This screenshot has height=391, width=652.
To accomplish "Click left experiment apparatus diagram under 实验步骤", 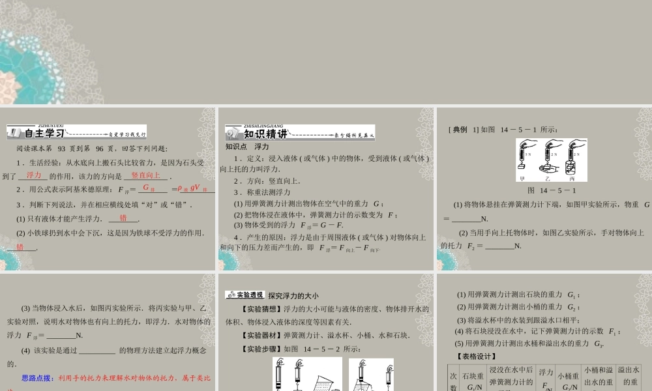I will click(x=307, y=374).
